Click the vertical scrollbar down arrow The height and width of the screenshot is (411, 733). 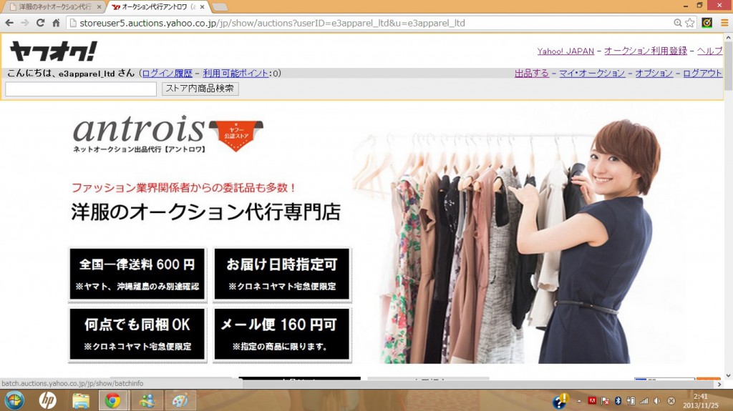pyautogui.click(x=728, y=376)
